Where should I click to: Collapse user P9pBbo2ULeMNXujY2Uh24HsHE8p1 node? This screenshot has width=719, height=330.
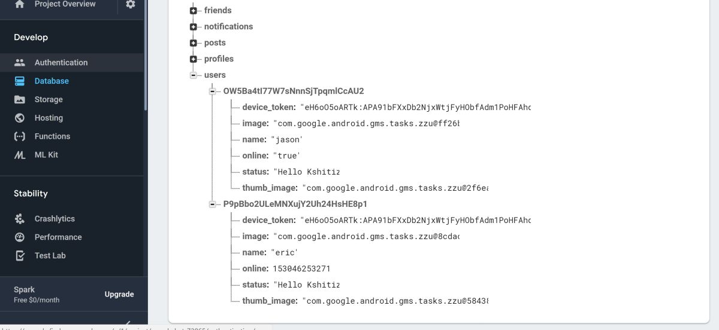pyautogui.click(x=212, y=204)
